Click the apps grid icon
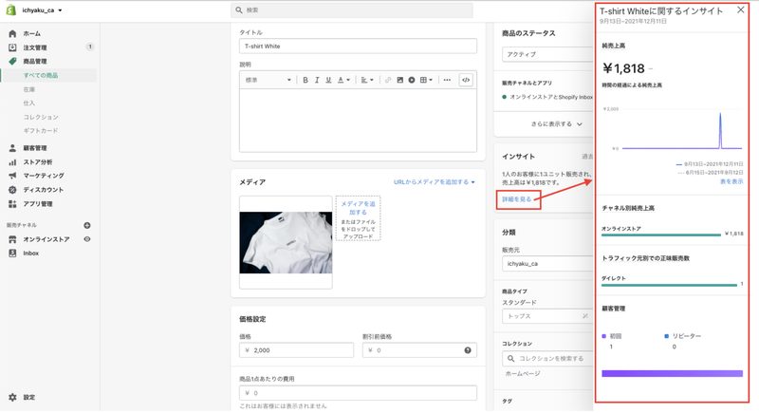Screen dimensions: 759x413 12,204
